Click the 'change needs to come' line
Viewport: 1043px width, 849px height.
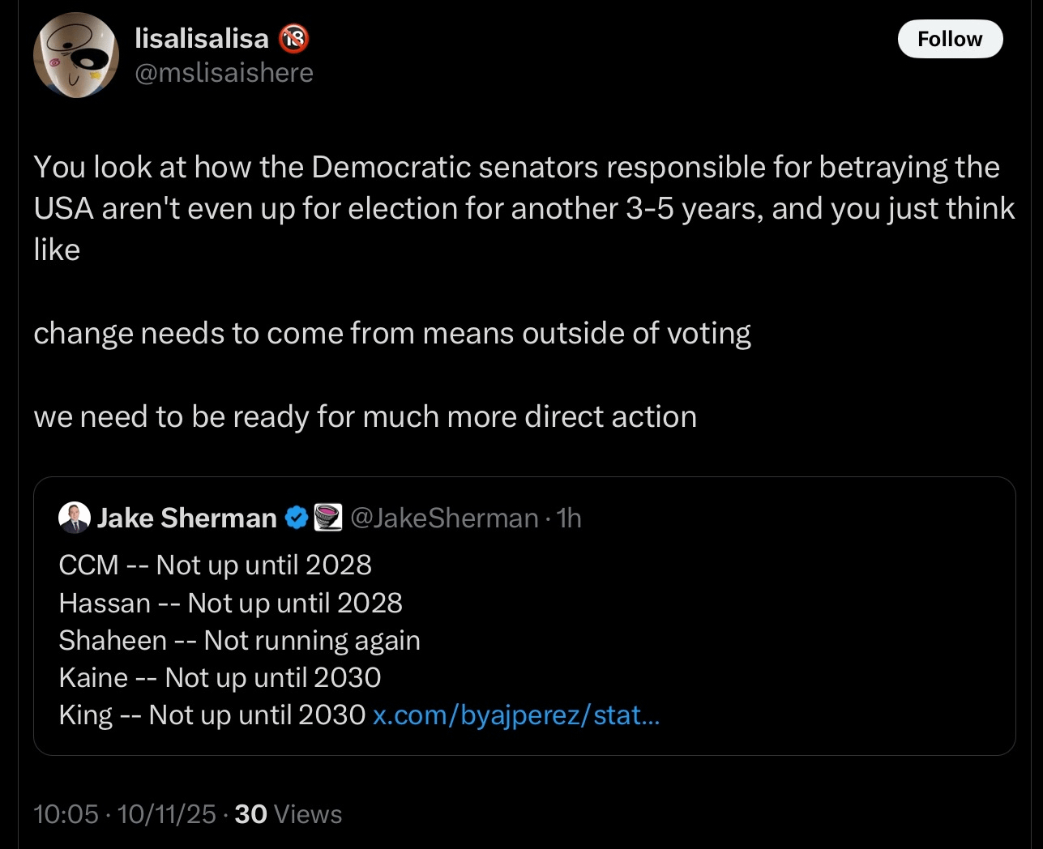pos(392,333)
